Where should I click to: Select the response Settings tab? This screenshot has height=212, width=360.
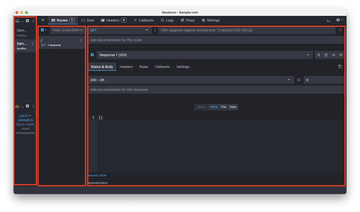coord(183,67)
